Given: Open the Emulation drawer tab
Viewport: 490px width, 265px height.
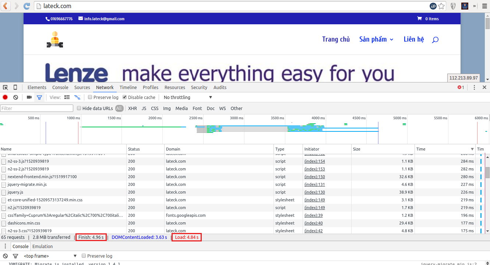Looking at the screenshot, I should 42,247.
